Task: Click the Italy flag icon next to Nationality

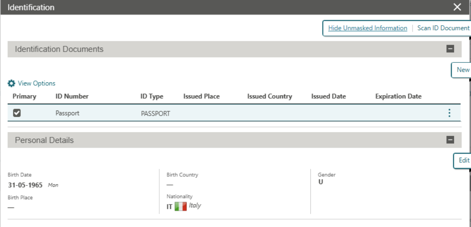Action: point(181,207)
